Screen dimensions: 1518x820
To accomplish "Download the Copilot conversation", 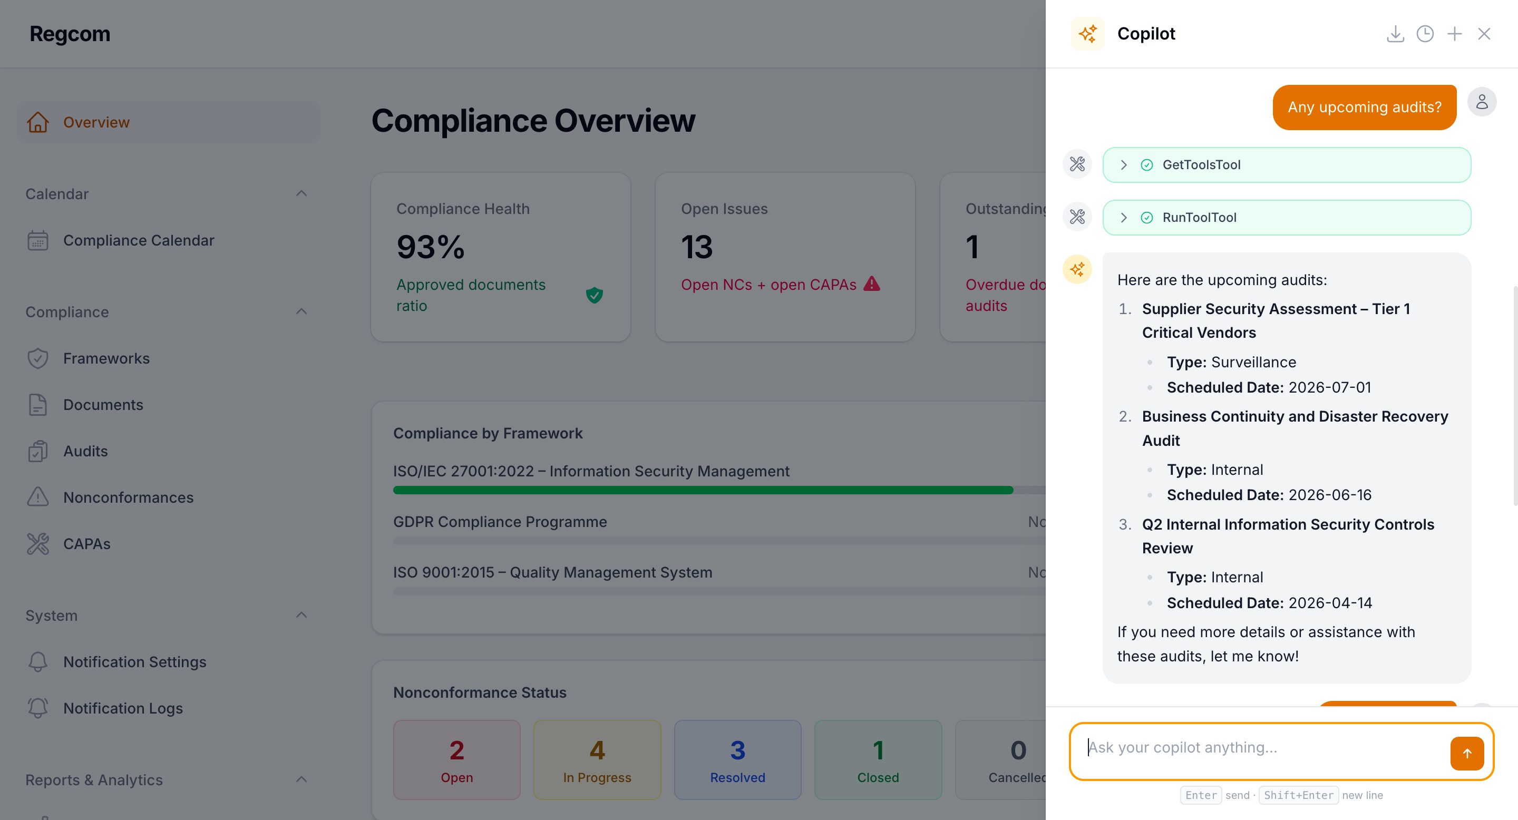I will (1395, 34).
